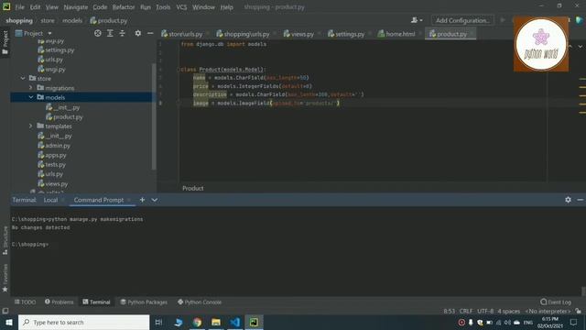Select product.py in the project tree
Image resolution: width=586 pixels, height=330 pixels.
click(64, 116)
